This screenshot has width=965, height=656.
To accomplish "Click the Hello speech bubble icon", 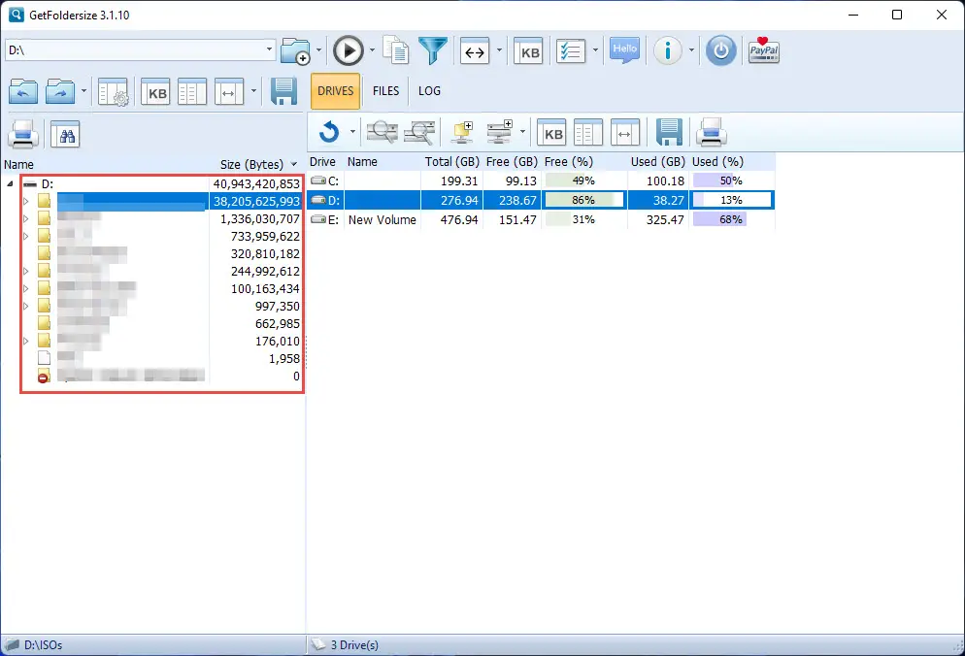I will [x=624, y=50].
